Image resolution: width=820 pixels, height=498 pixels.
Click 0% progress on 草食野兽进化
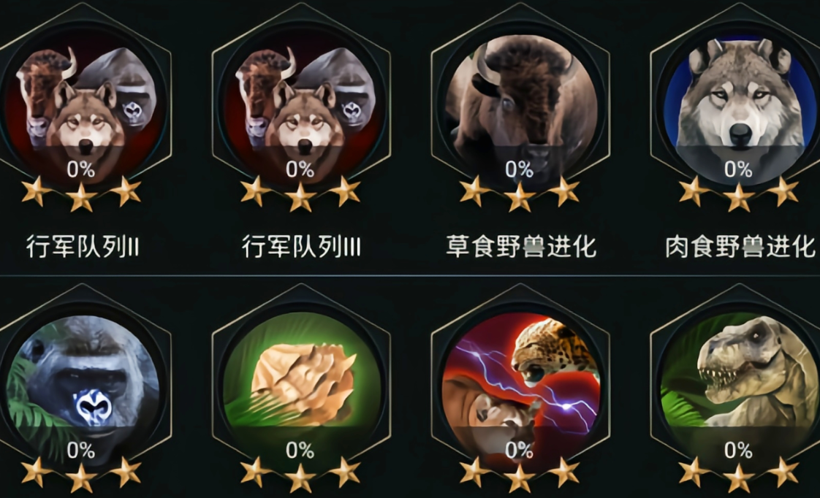(x=520, y=169)
